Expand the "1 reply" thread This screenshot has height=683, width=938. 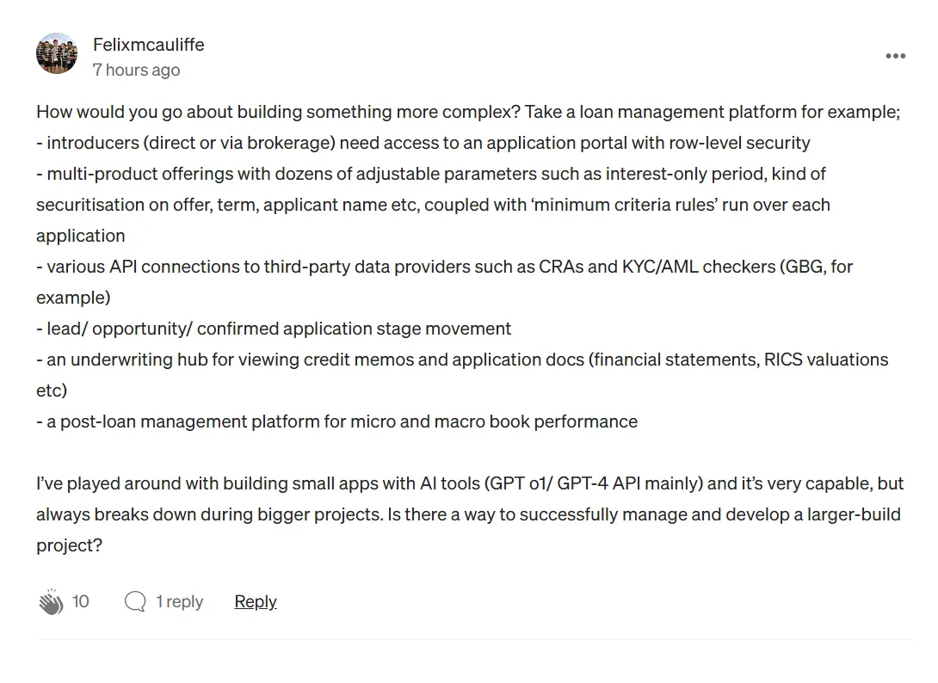179,601
